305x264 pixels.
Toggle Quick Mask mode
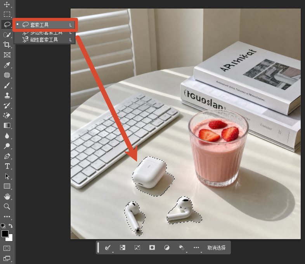(x=7, y=248)
